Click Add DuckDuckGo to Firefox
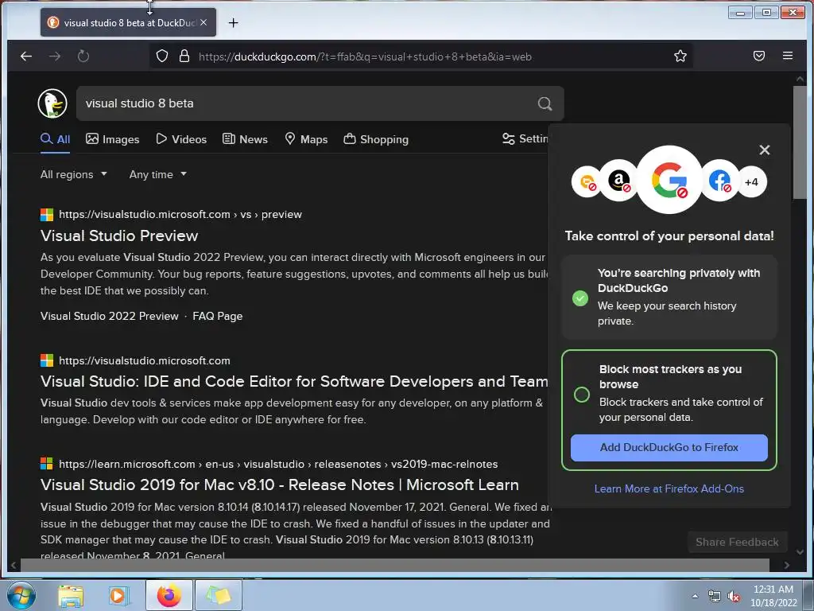 click(669, 447)
